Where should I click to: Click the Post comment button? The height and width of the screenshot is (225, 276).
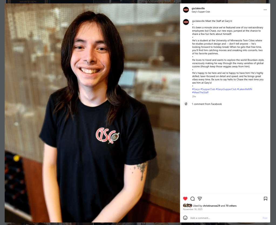coord(265,218)
